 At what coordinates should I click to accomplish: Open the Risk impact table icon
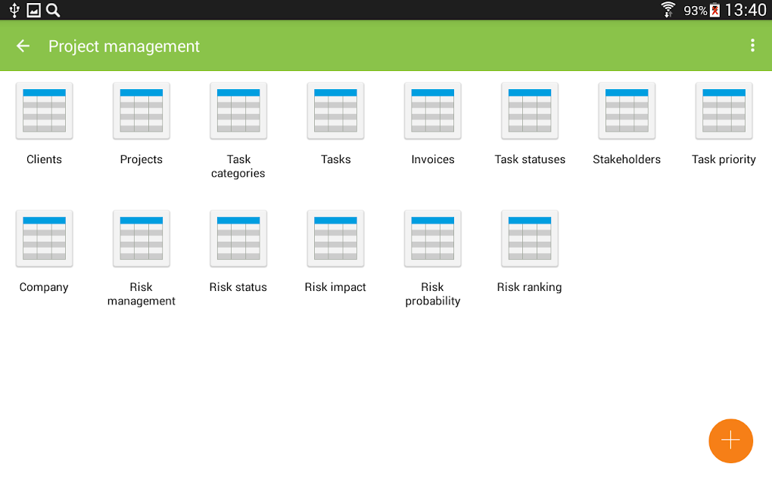coord(336,239)
